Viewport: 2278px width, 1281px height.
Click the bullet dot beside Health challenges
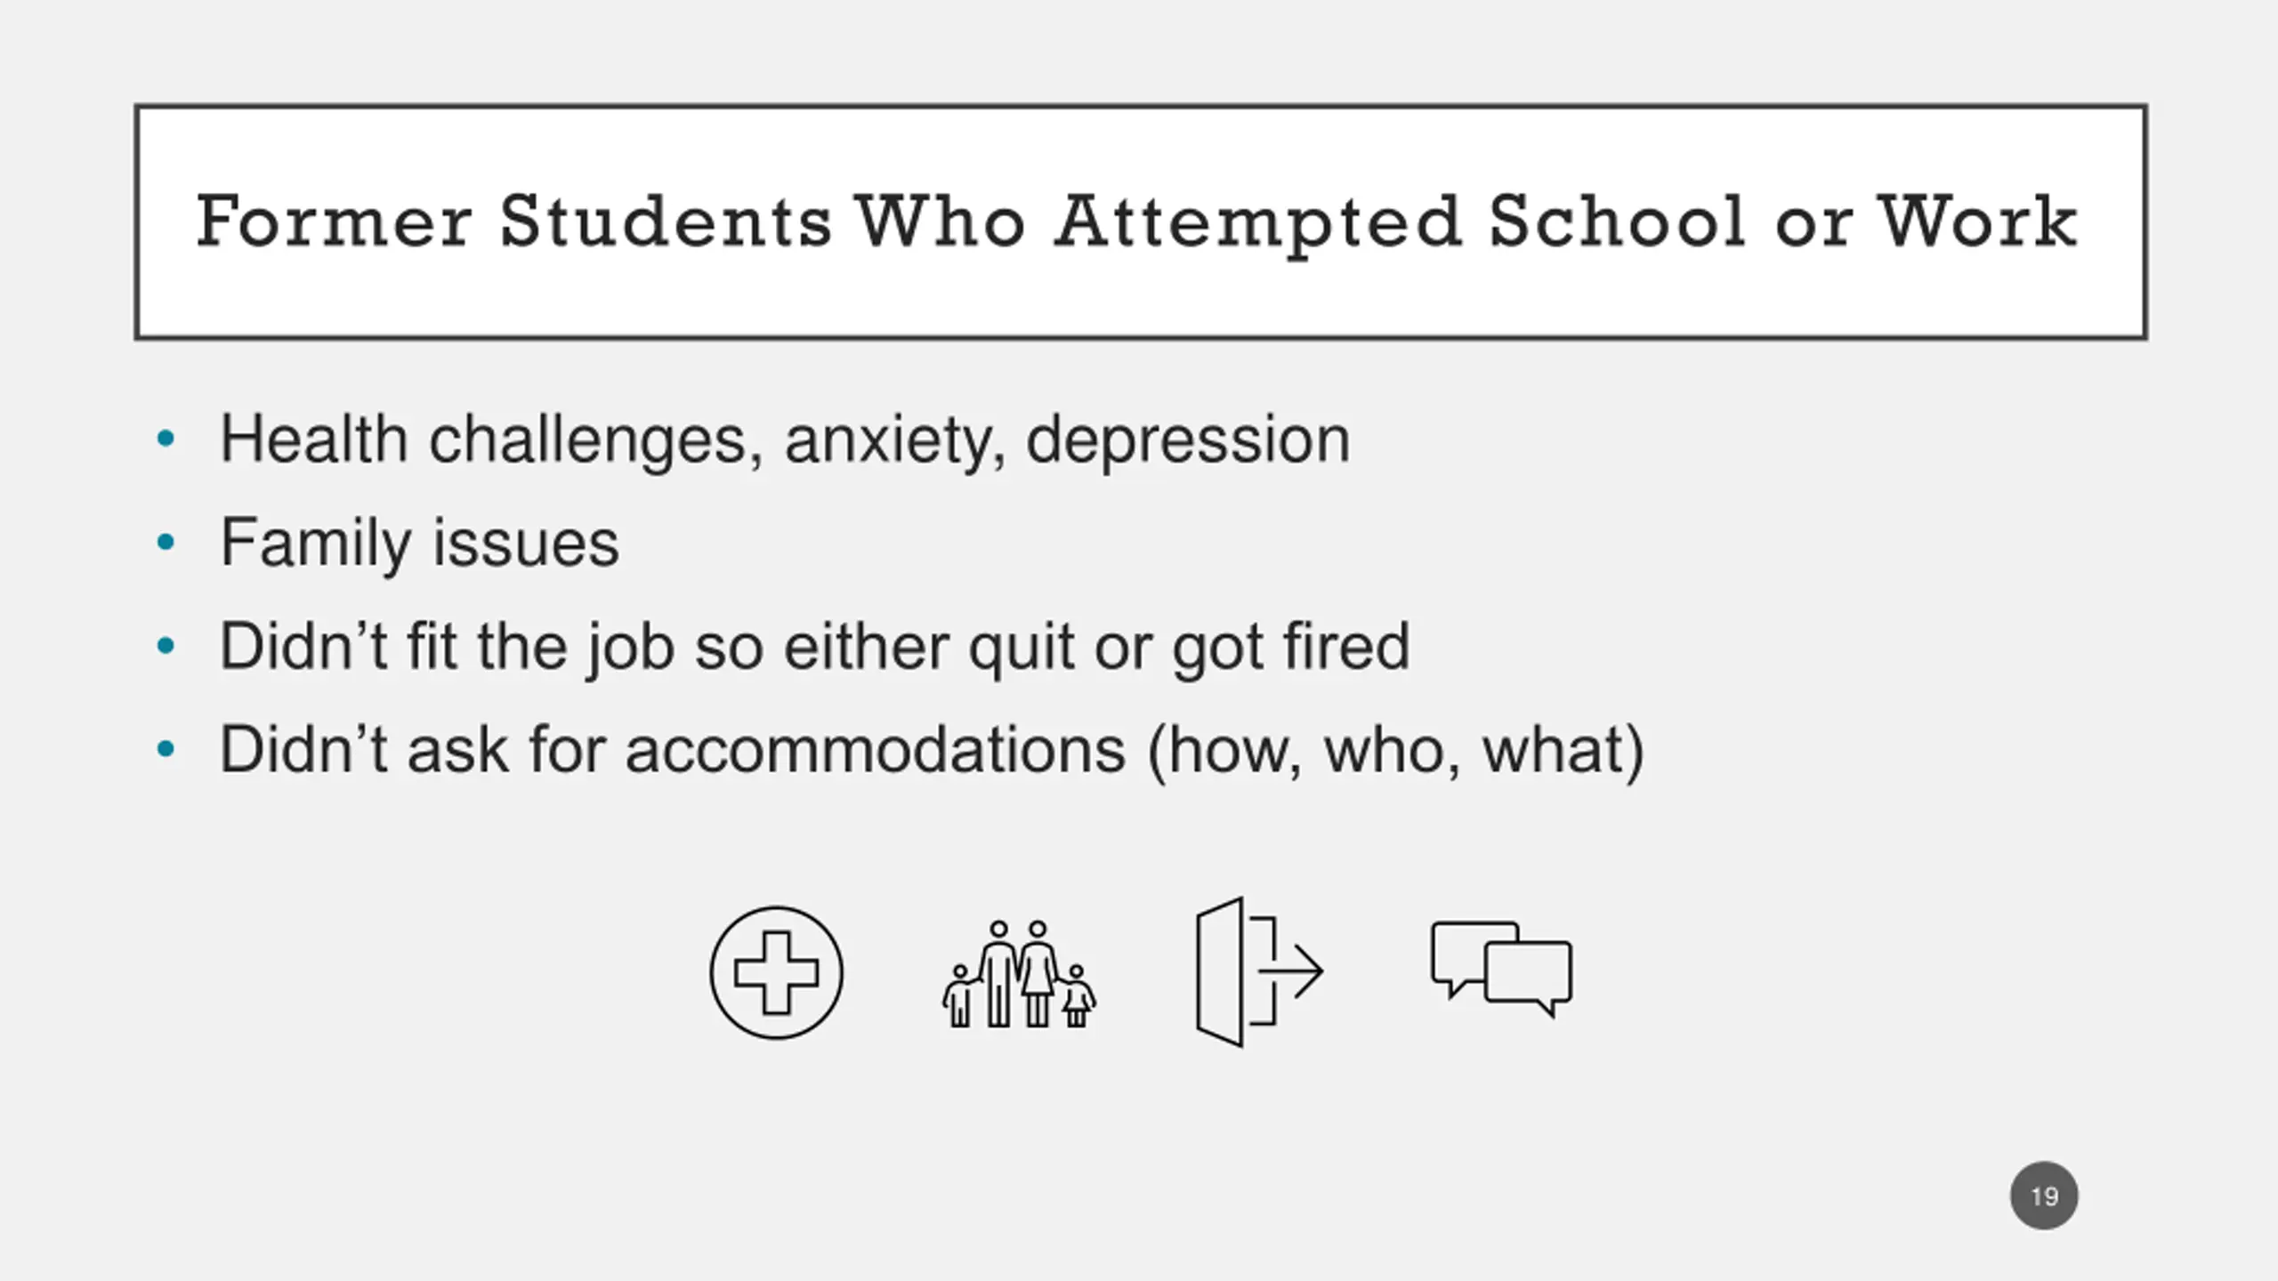[166, 439]
